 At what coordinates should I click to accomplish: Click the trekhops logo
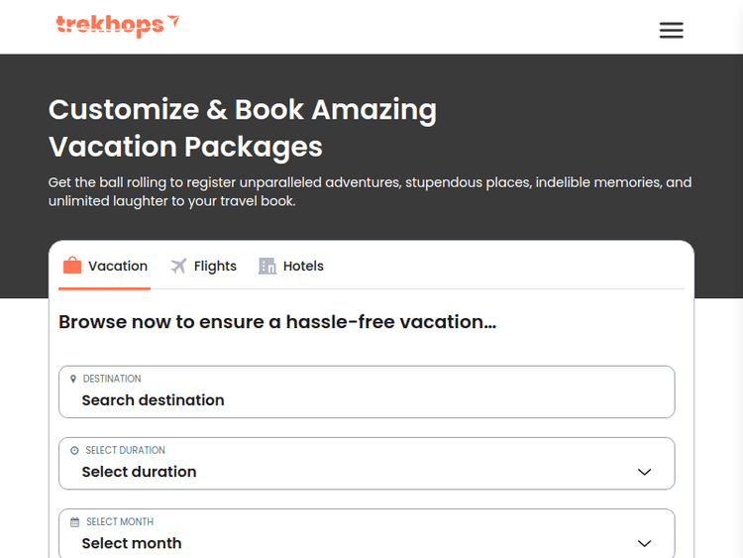pyautogui.click(x=111, y=25)
